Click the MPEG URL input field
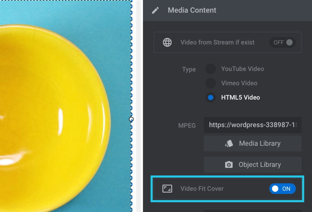This screenshot has width=312, height=212. click(253, 125)
